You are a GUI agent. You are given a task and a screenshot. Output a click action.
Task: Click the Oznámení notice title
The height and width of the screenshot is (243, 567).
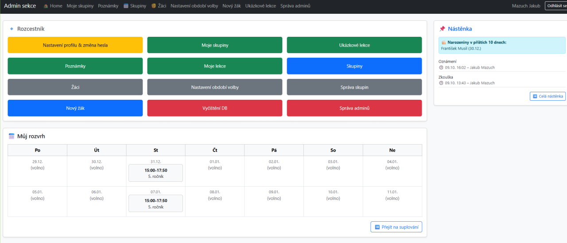tap(447, 62)
